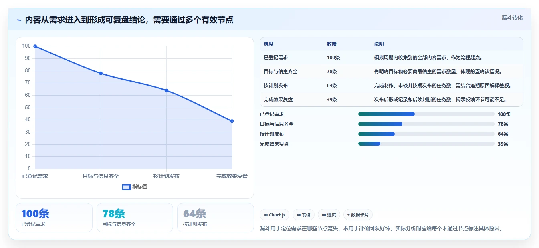The height and width of the screenshot is (248, 539).
Task: Click the 完成效果复盘 table row cell
Action: click(x=279, y=100)
